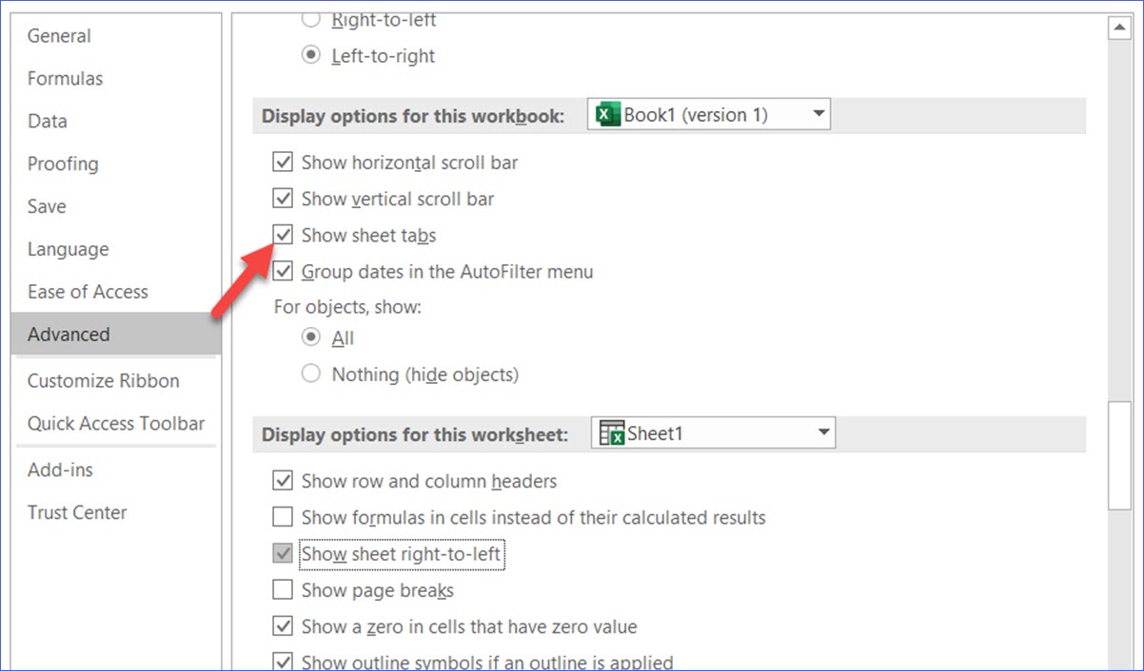Go to Trust Center settings
1144x671 pixels.
(77, 512)
